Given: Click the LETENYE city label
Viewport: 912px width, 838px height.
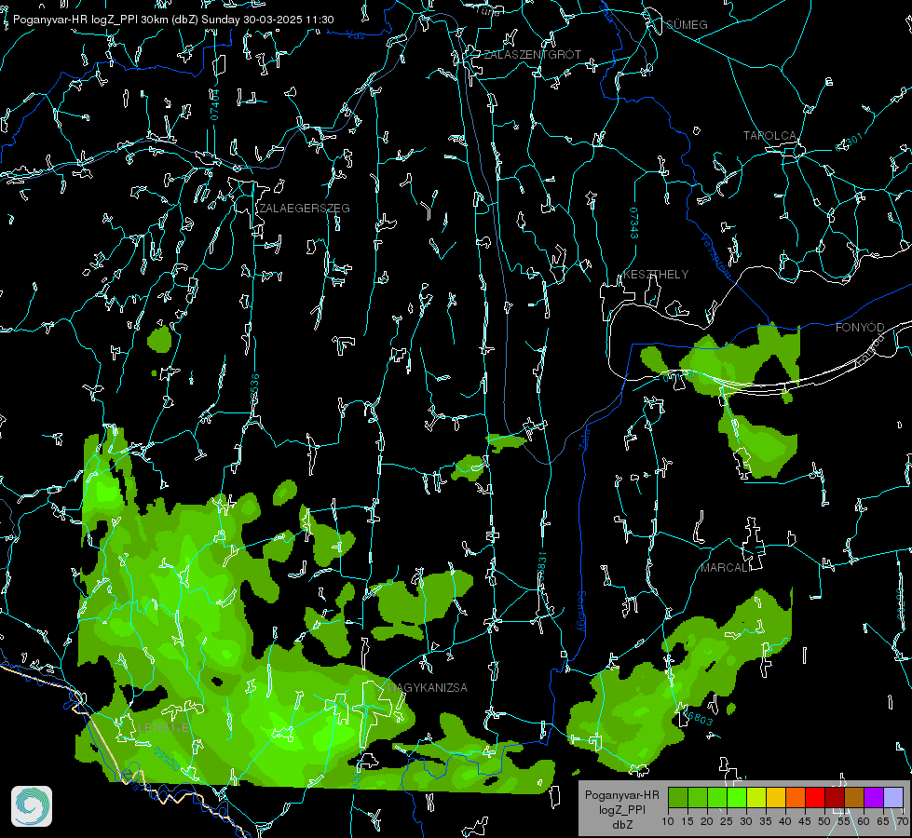Looking at the screenshot, I should 163,727.
